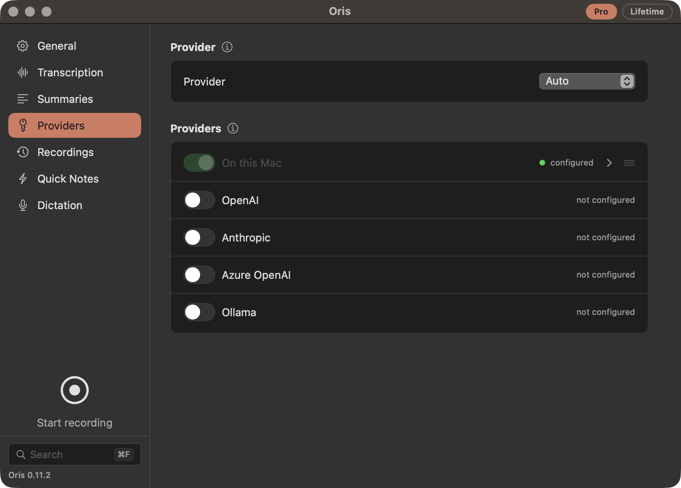Click the General gear icon
681x488 pixels.
pyautogui.click(x=23, y=46)
